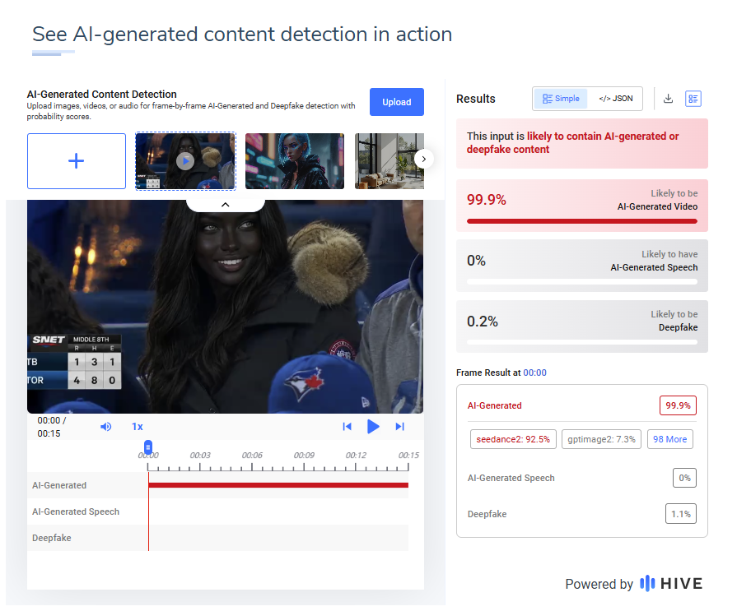Click the 0% AI-Generated Speech result card
This screenshot has height=611, width=737.
click(x=582, y=266)
